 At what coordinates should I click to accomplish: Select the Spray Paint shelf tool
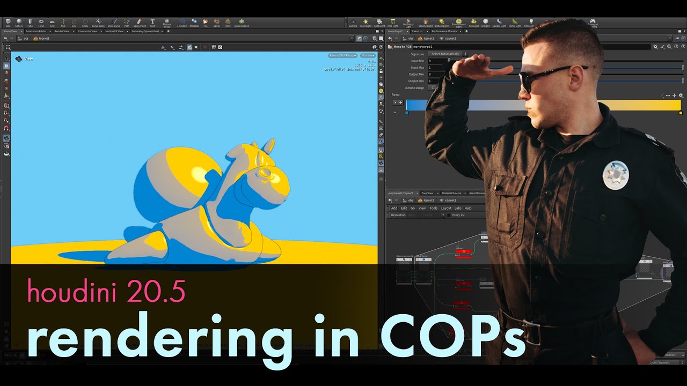coord(139,23)
